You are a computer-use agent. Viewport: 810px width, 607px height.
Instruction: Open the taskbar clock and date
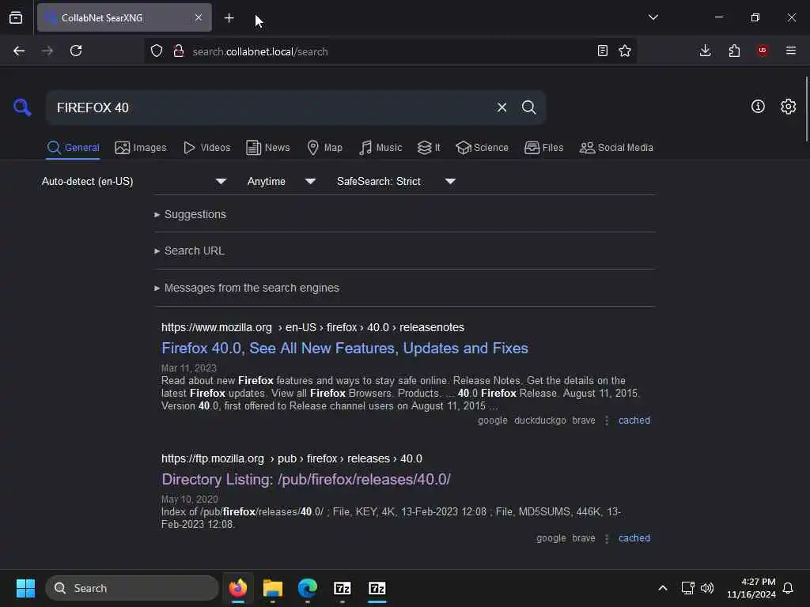click(751, 588)
